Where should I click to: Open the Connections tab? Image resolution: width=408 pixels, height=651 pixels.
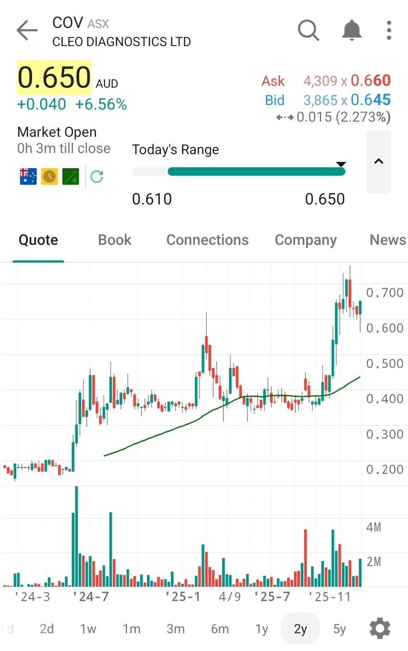point(207,240)
